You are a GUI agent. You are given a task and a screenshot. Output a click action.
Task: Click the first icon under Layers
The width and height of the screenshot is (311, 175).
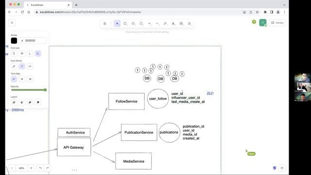click(x=14, y=102)
